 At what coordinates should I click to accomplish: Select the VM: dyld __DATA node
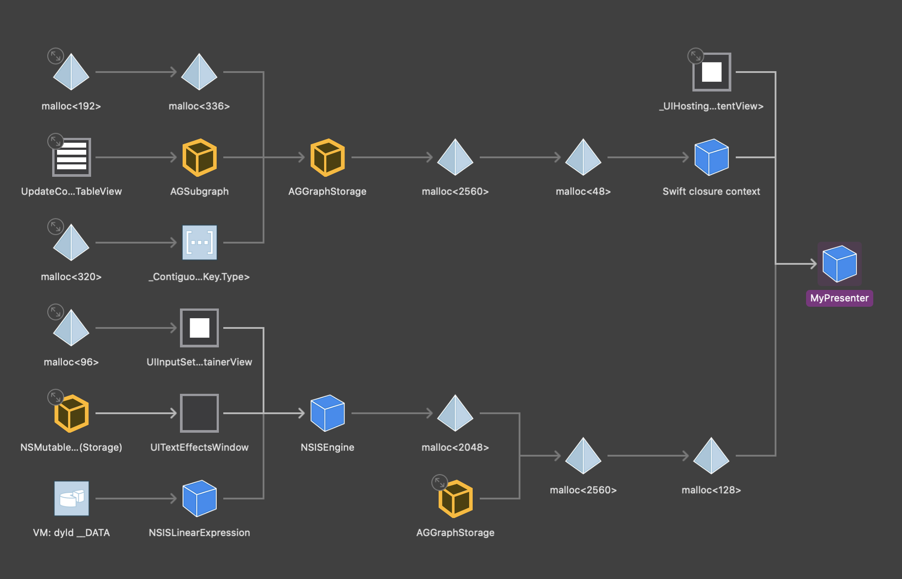(x=71, y=498)
